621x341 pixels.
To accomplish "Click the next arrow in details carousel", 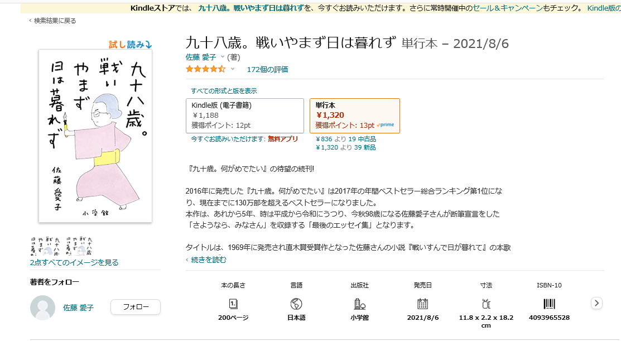I will tap(596, 303).
